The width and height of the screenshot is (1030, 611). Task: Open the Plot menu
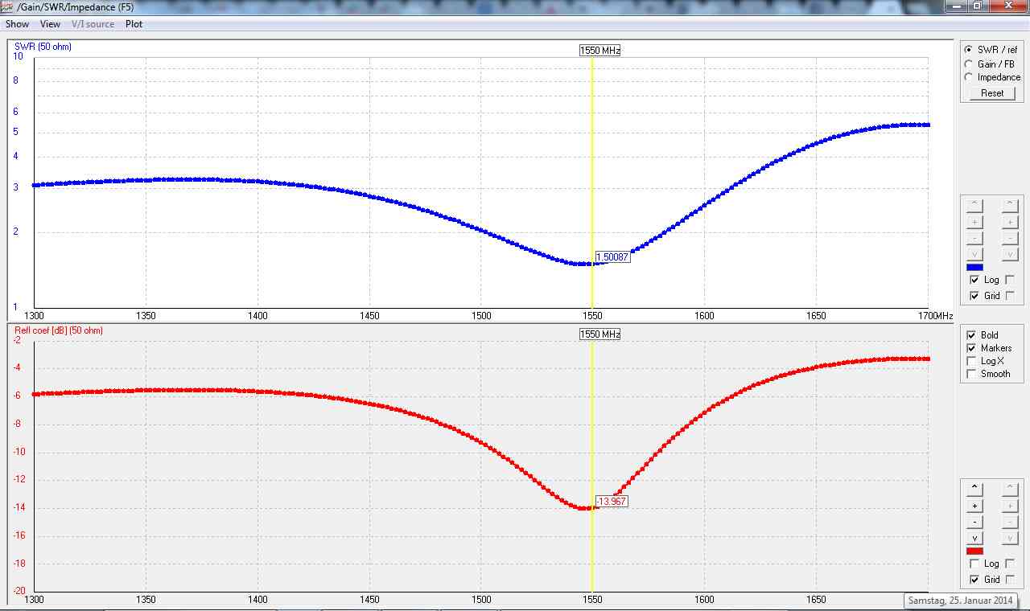coord(134,24)
